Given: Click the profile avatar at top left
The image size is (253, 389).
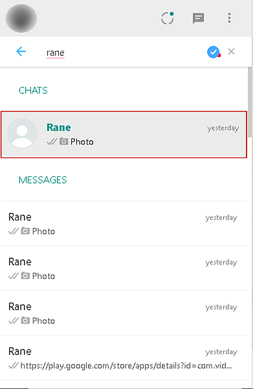Looking at the screenshot, I should tap(21, 18).
